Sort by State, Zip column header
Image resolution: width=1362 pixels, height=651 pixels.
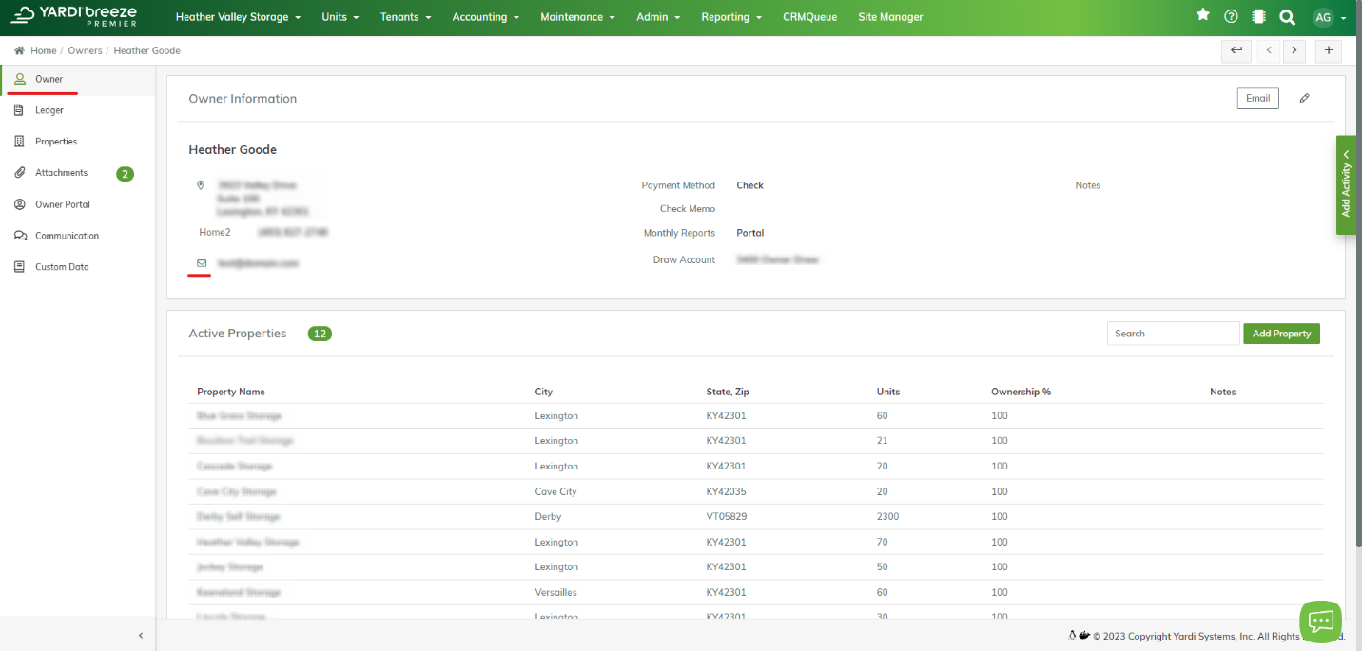click(x=728, y=392)
